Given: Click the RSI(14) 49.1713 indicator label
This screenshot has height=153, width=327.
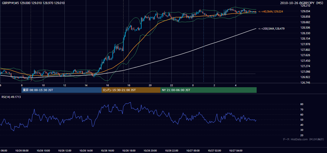Looking at the screenshot, I should (11, 97).
